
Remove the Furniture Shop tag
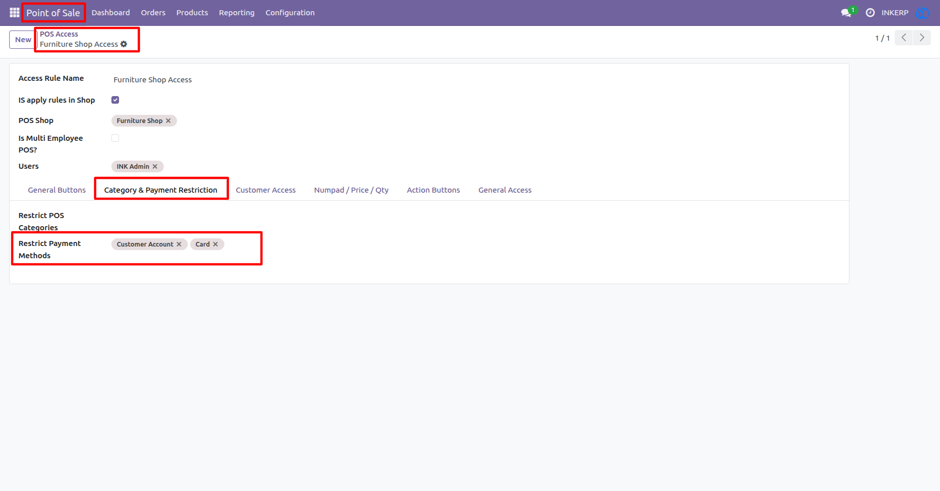pyautogui.click(x=168, y=121)
